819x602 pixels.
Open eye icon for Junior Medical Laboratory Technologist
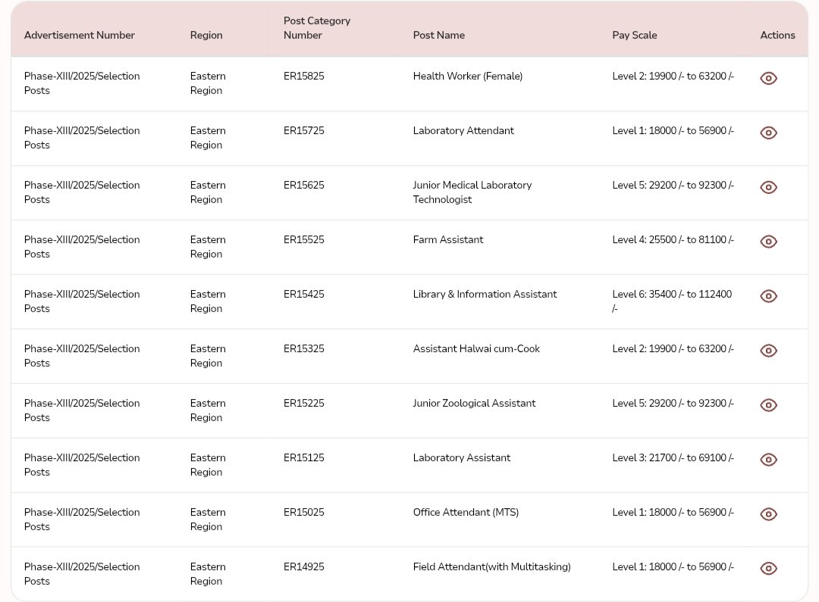click(768, 187)
